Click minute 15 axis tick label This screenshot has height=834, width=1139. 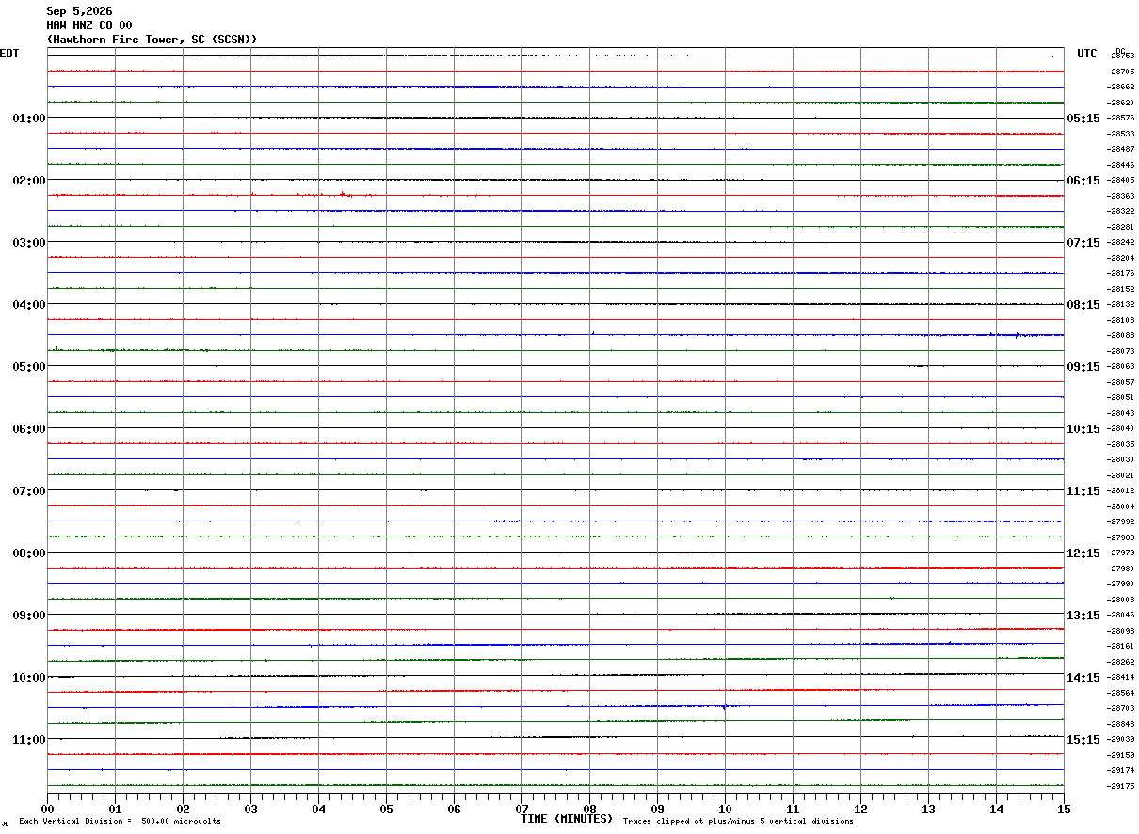(x=1064, y=809)
